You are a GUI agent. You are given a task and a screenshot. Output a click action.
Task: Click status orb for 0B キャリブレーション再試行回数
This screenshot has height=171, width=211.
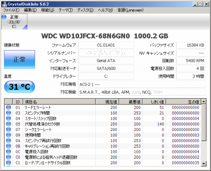tap(8, 146)
